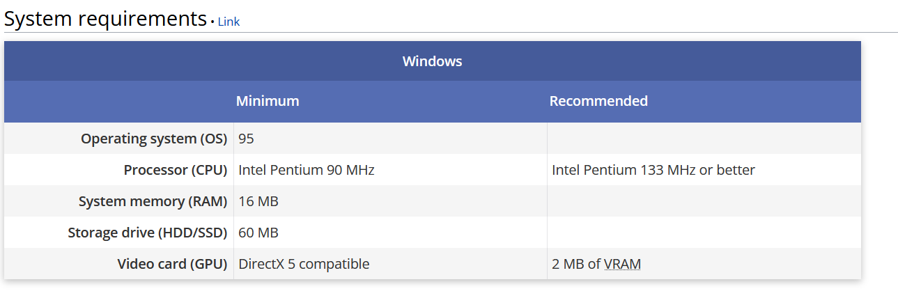This screenshot has width=898, height=305.
Task: Click the Intel Pentium 90 MHz cell
Action: (x=307, y=170)
